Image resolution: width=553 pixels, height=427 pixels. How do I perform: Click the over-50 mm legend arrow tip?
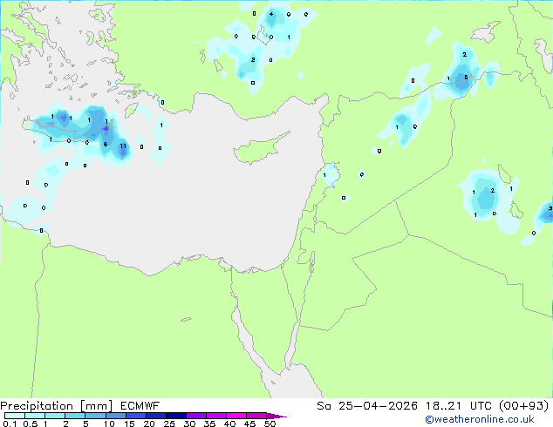276,416
